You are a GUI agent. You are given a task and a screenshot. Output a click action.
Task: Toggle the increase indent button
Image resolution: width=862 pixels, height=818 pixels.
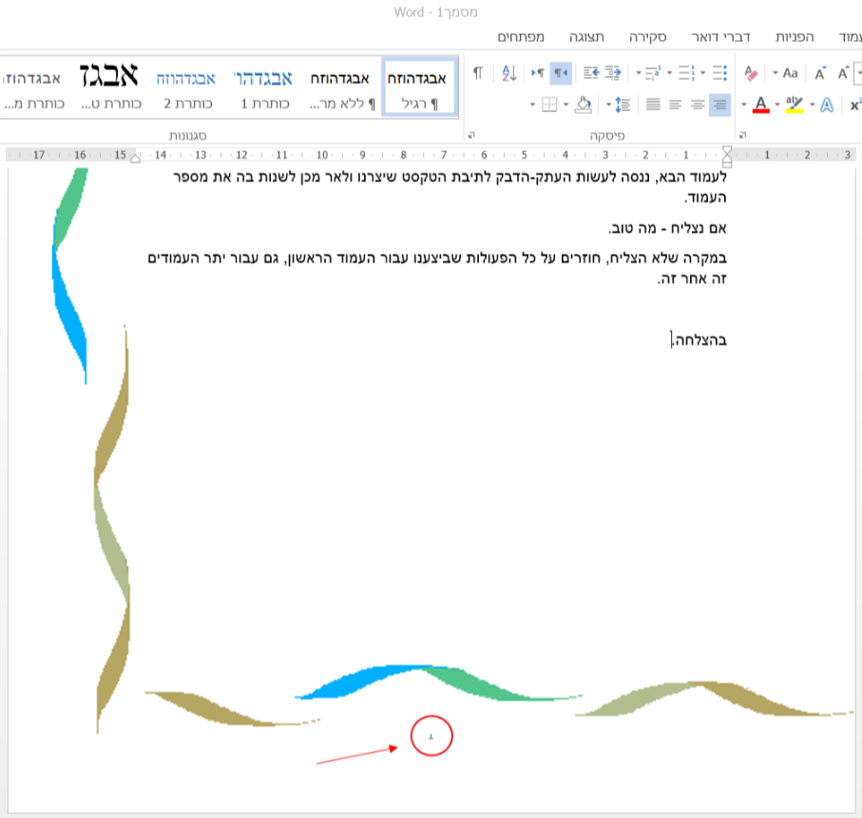point(592,74)
